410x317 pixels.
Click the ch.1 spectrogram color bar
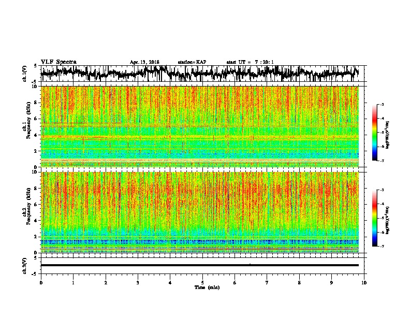(374, 133)
